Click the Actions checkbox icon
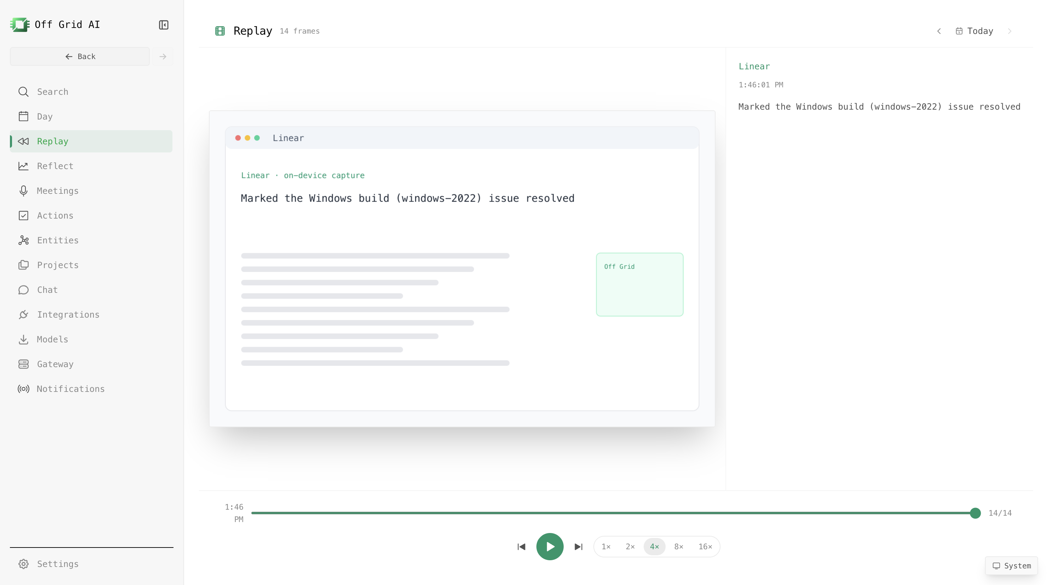The image size is (1048, 585). pyautogui.click(x=24, y=216)
